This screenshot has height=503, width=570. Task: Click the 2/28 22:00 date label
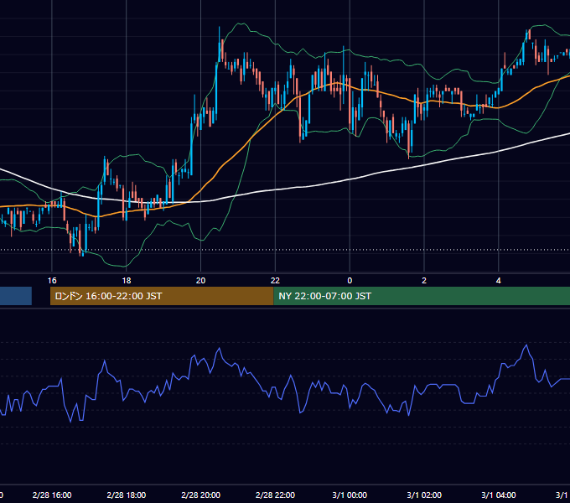[275, 495]
